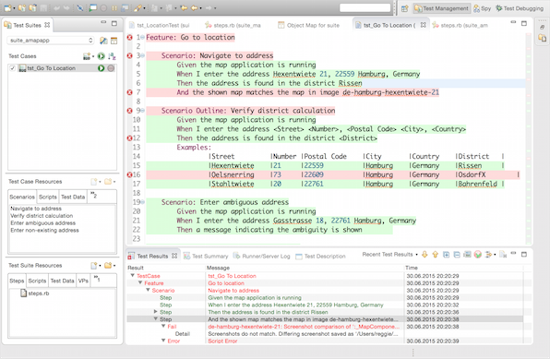Open the steps.rb (suite_ma editor tab
550x359 pixels.
point(233,25)
